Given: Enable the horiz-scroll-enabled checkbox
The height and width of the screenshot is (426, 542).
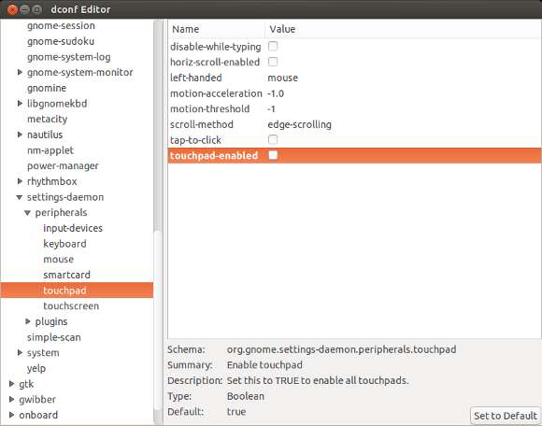Looking at the screenshot, I should point(273,62).
